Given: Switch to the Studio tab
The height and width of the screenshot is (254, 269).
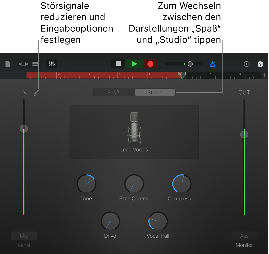Looking at the screenshot, I should [x=155, y=92].
